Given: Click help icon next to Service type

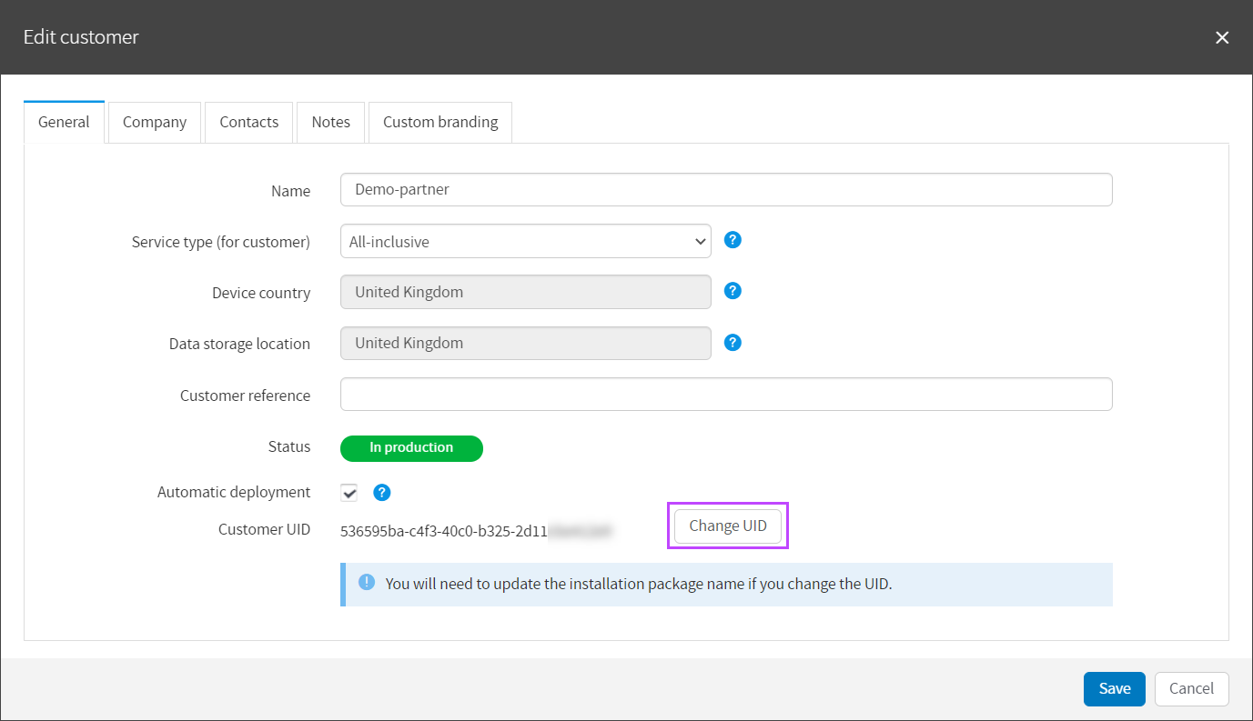Looking at the screenshot, I should click(733, 240).
